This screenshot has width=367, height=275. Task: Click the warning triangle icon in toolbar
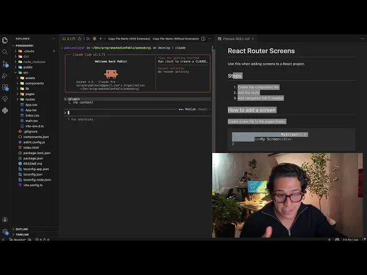point(80,39)
